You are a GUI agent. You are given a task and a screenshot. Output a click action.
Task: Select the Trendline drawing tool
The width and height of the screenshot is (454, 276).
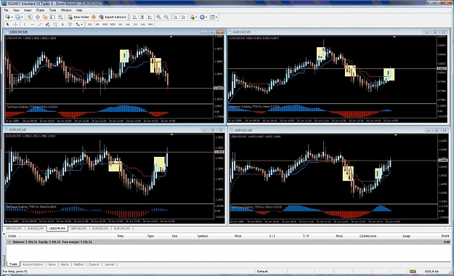point(40,24)
